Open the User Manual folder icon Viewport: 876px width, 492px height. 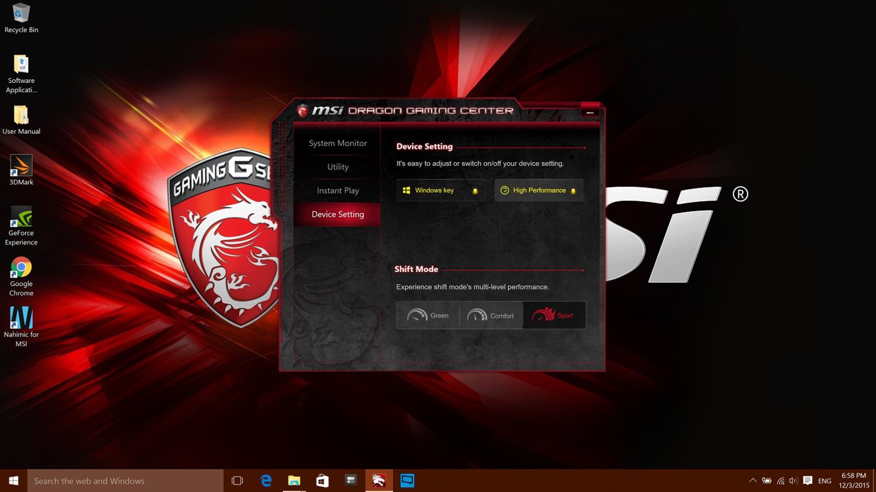point(21,120)
